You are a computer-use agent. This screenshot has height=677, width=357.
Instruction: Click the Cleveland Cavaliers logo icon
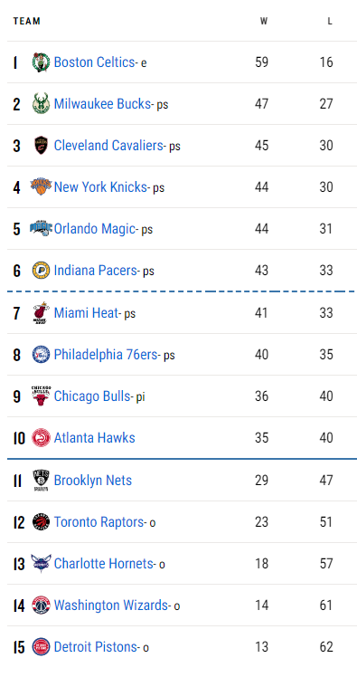(41, 146)
